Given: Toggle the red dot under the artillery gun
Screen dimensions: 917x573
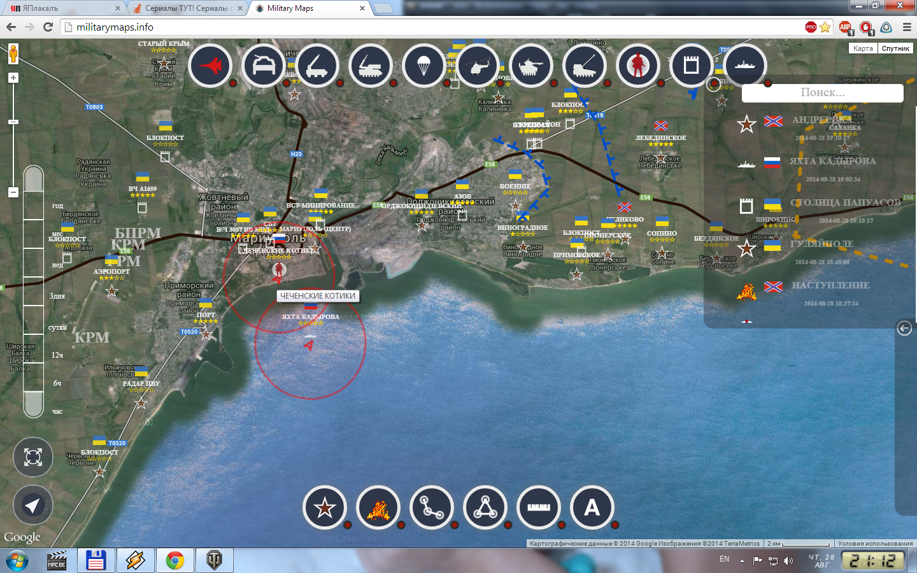Looking at the screenshot, I should click(x=608, y=83).
